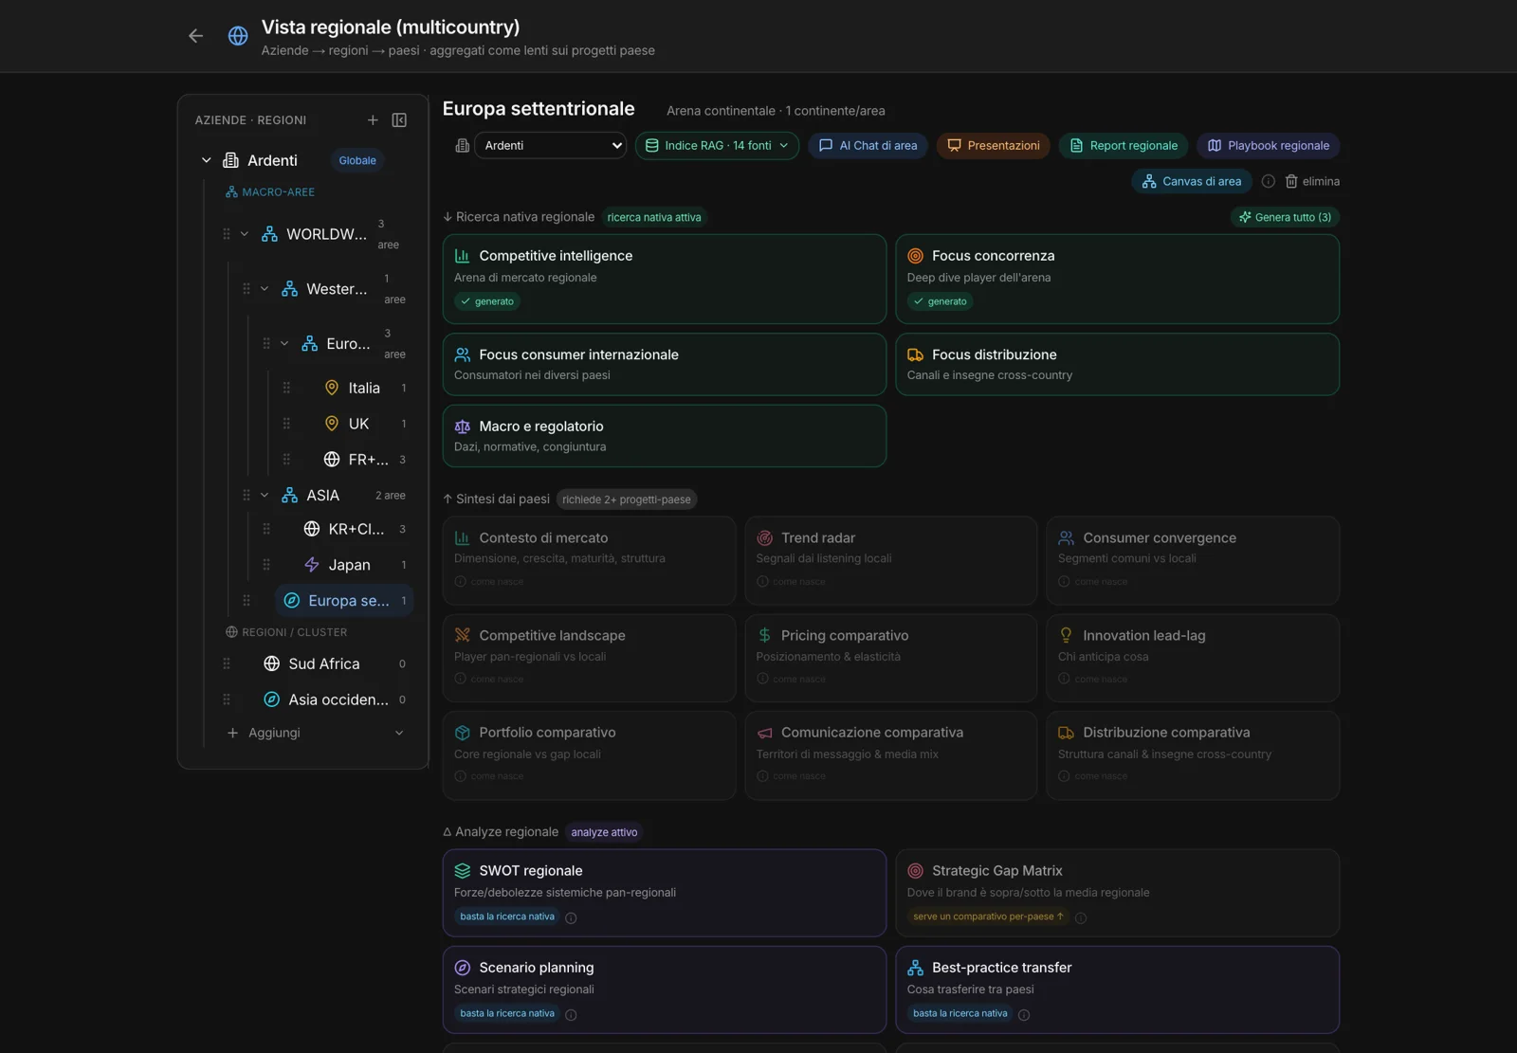Open AI Chat di area

point(868,145)
